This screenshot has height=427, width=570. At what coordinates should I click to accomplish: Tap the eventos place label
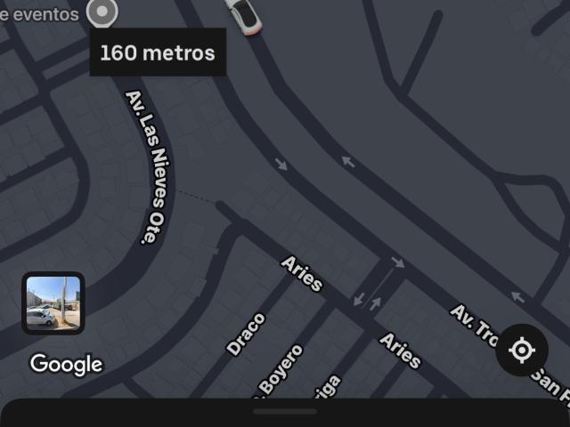[39, 14]
